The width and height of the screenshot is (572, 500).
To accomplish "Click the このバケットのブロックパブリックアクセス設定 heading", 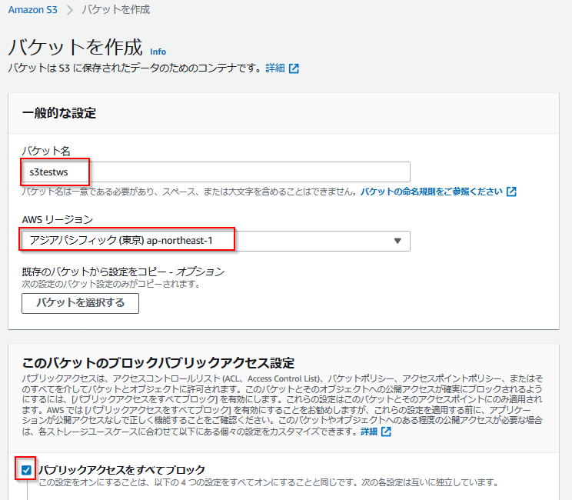I will [158, 363].
